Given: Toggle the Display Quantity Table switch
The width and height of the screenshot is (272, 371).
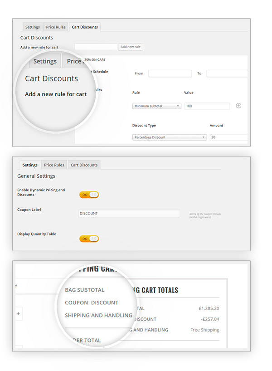Looking at the screenshot, I should 89,239.
